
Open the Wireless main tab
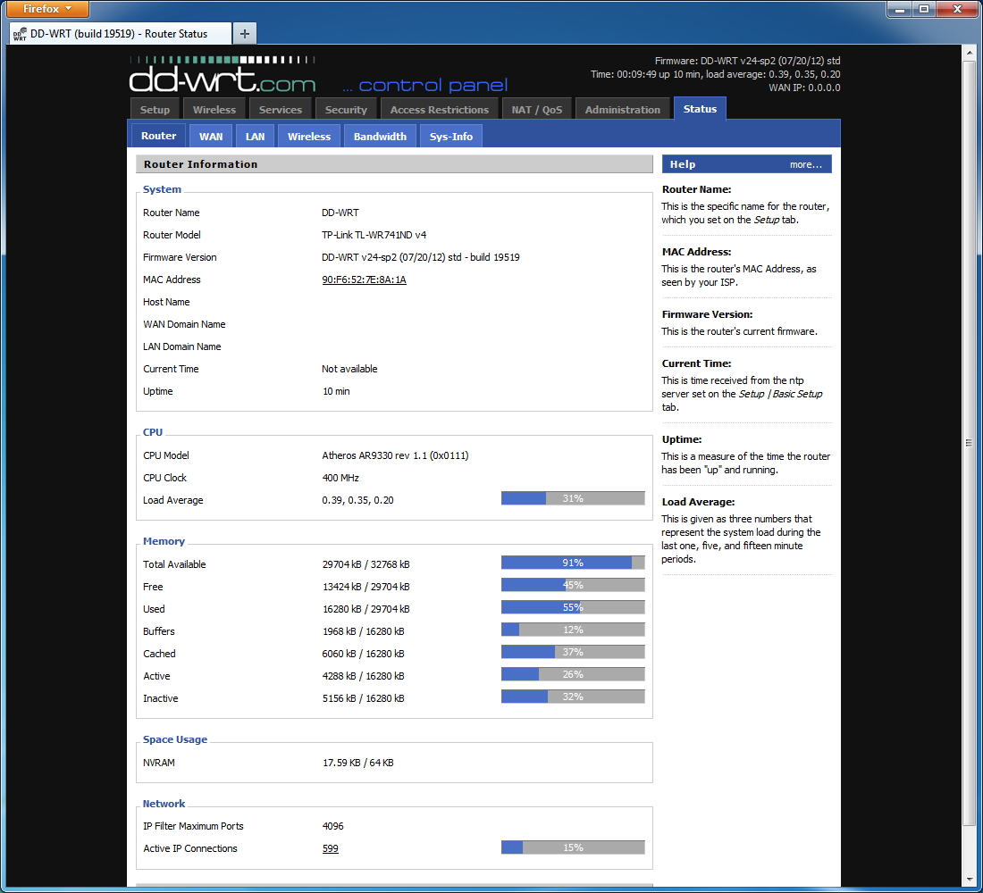[x=214, y=110]
